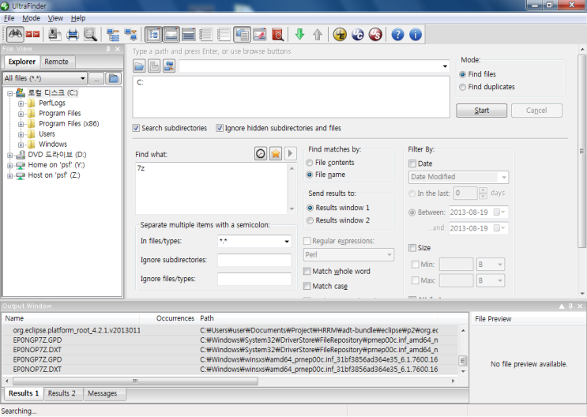Expand the Windows folder node

[21, 145]
